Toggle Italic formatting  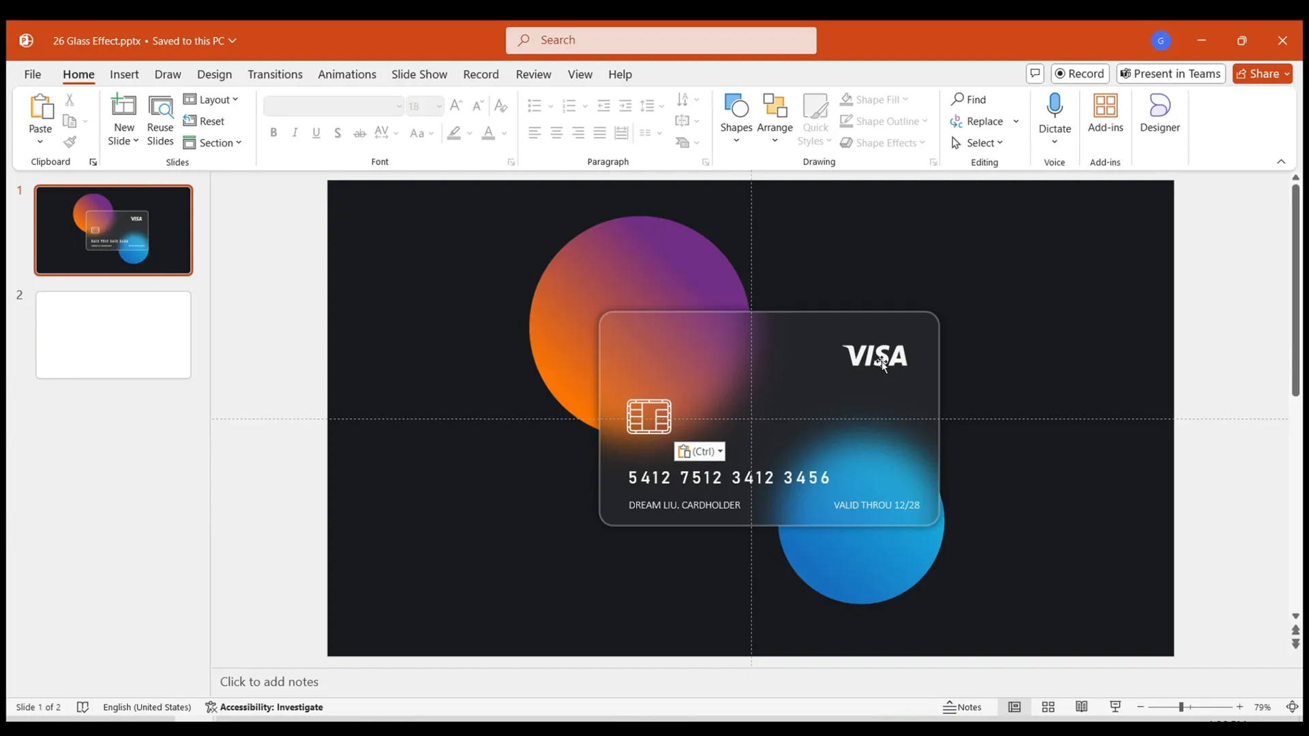(x=295, y=133)
